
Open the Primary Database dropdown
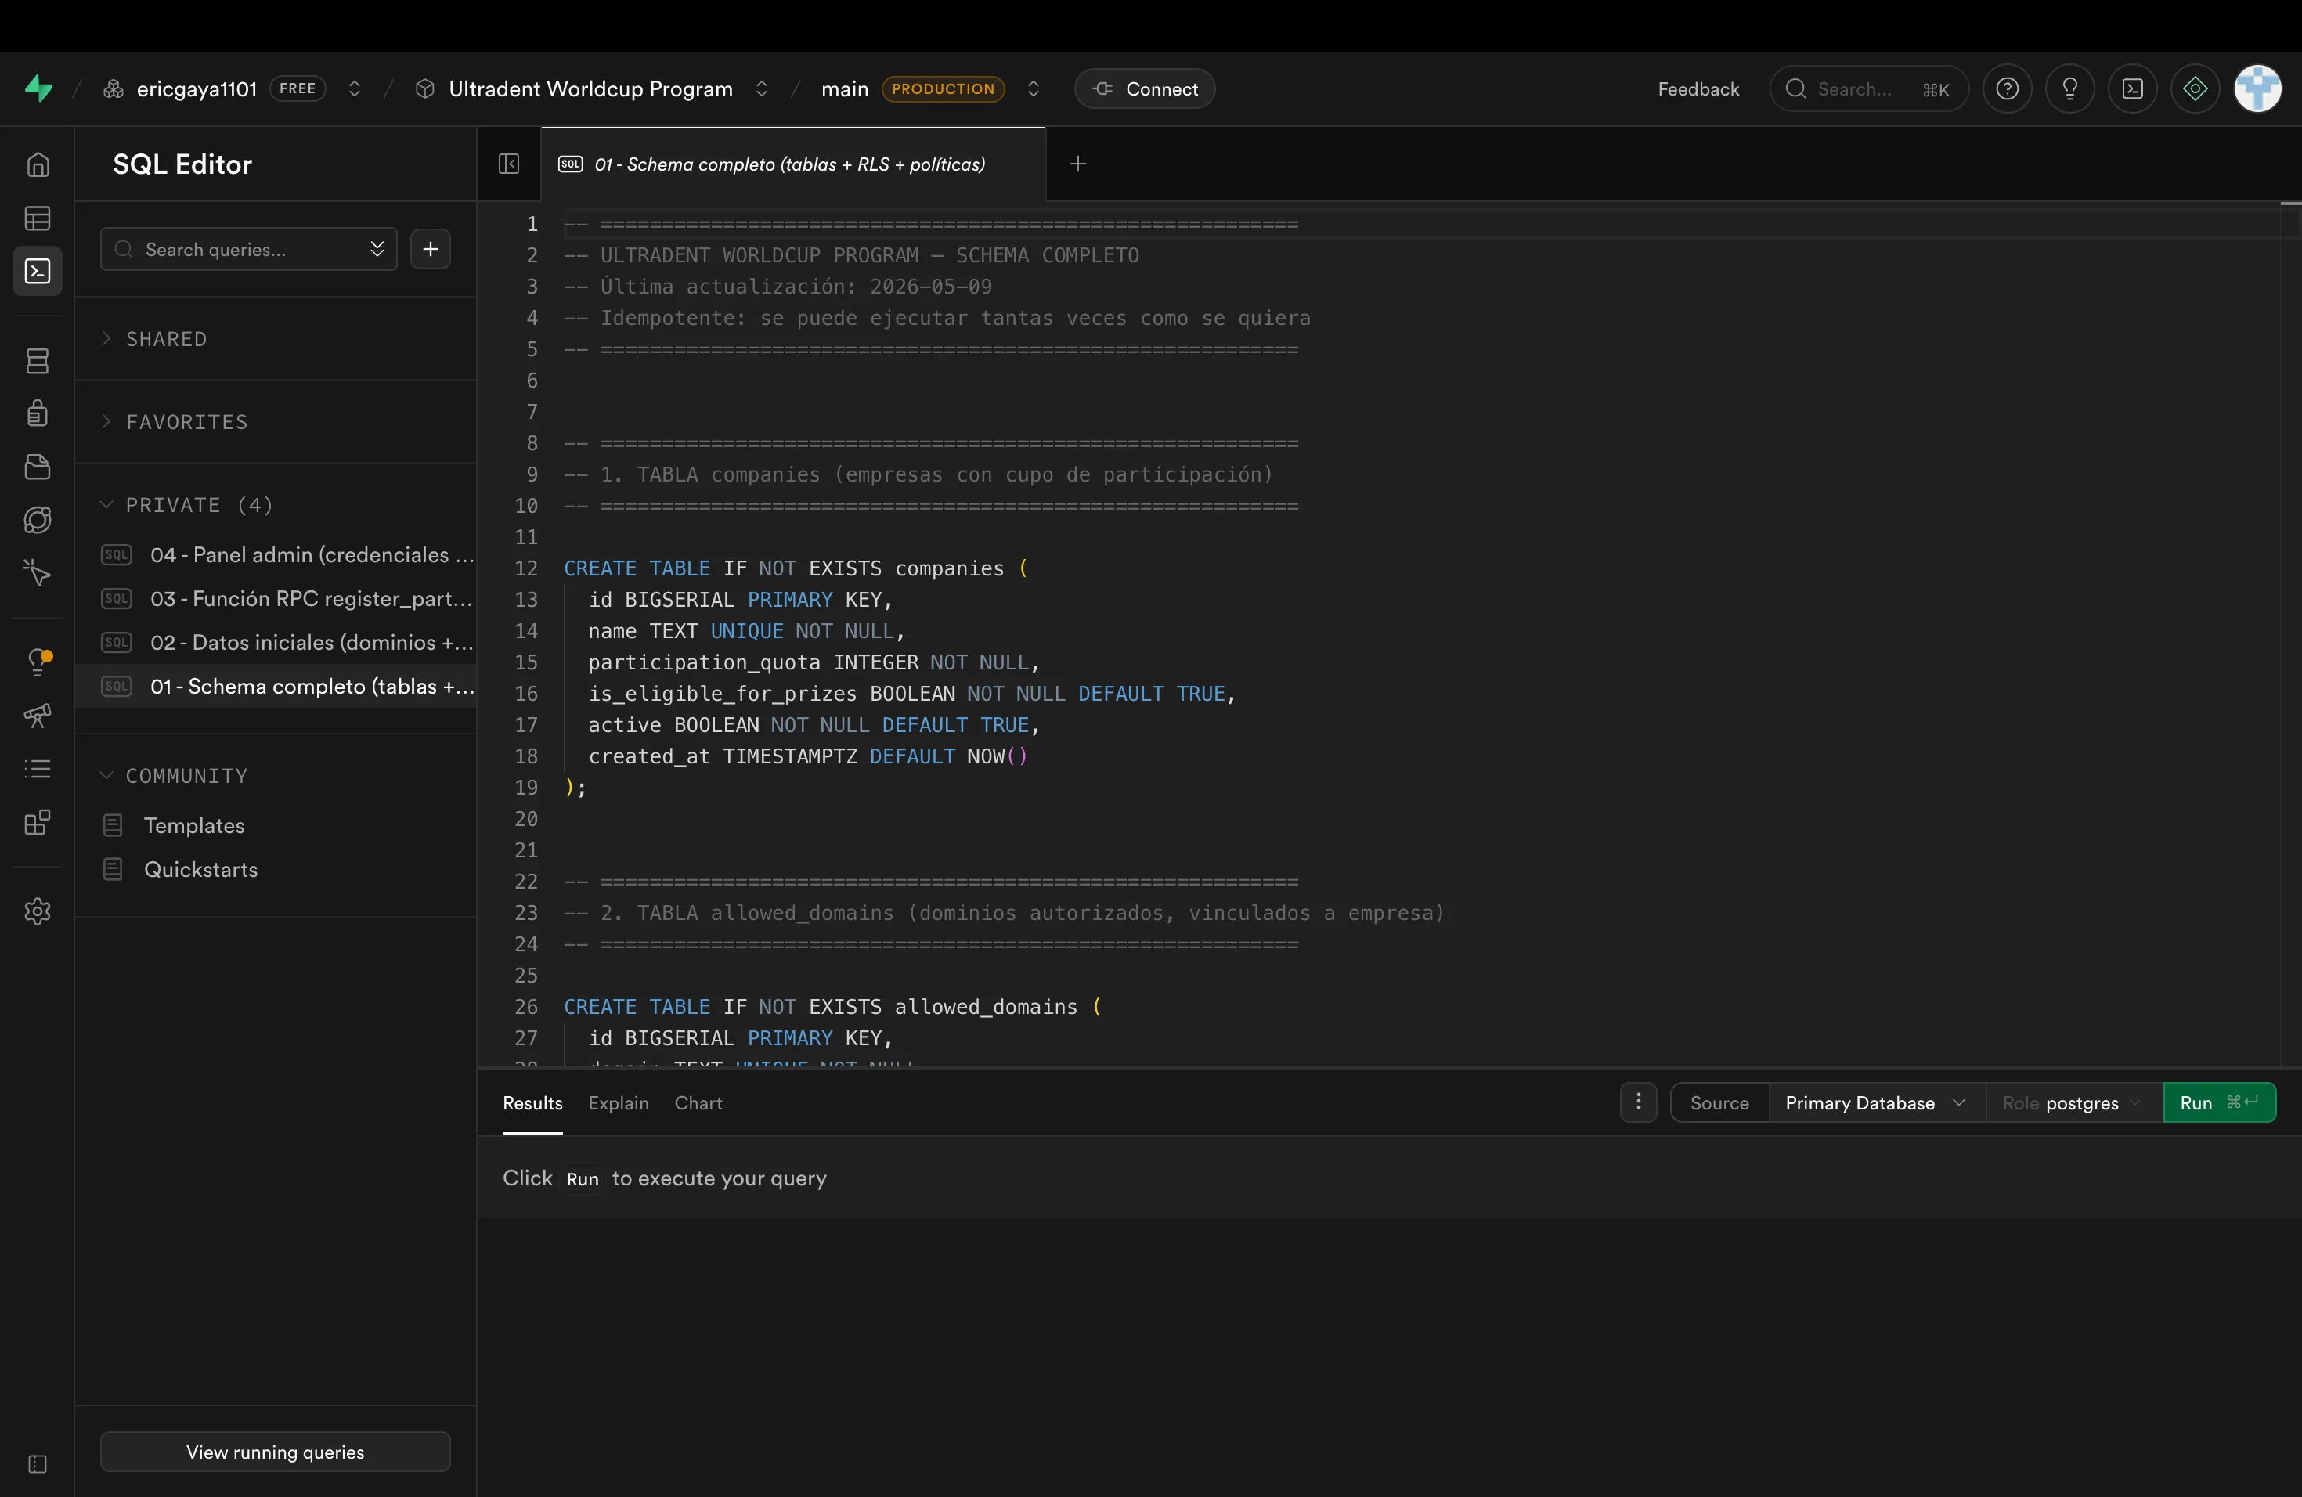click(1876, 1102)
